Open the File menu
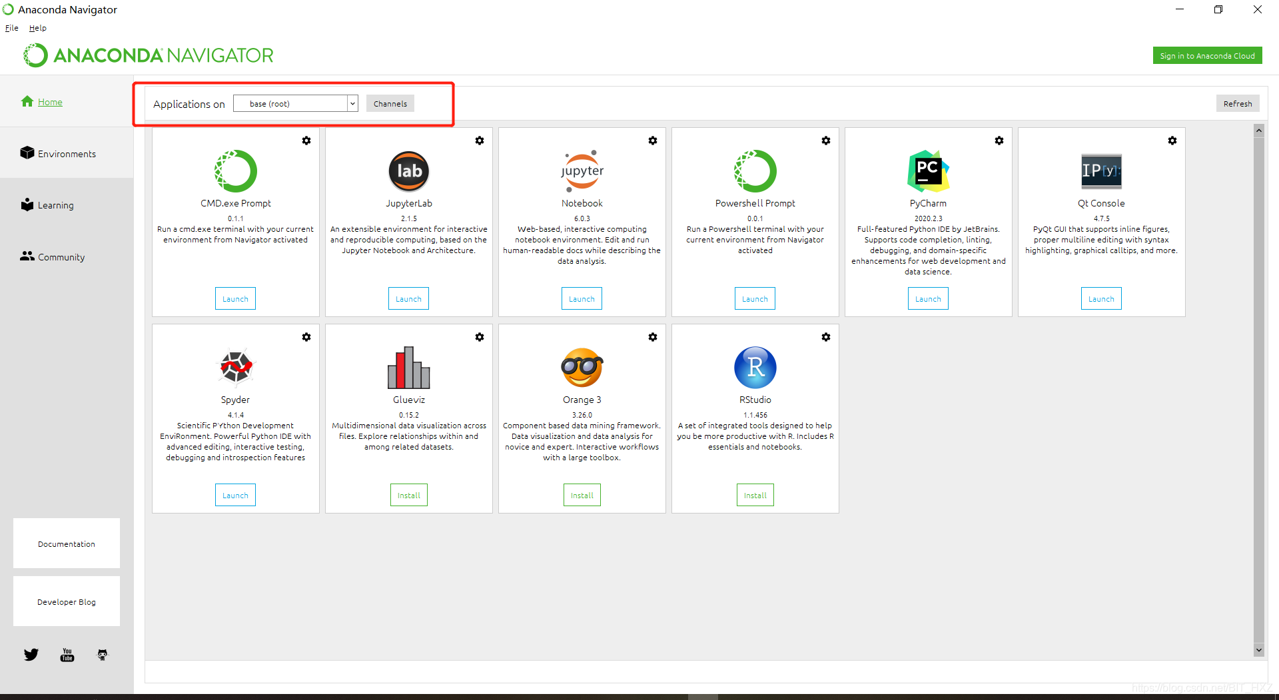Screen dimensions: 1279x700 tap(12, 28)
